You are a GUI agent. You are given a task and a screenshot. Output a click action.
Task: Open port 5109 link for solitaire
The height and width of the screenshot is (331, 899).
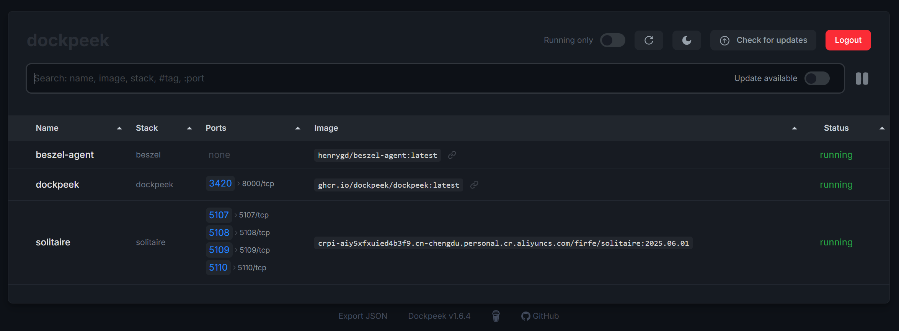coord(219,250)
